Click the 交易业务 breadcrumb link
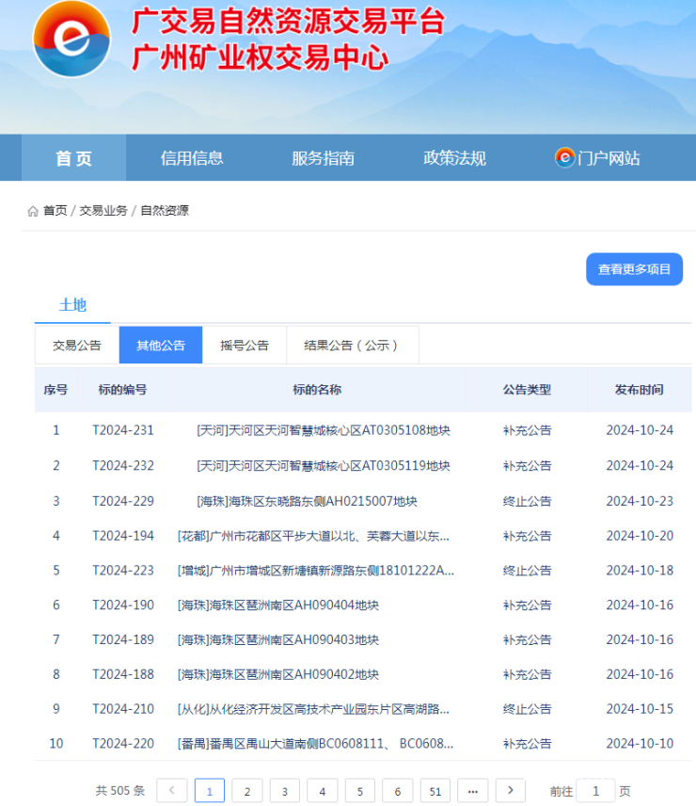 coord(103,211)
